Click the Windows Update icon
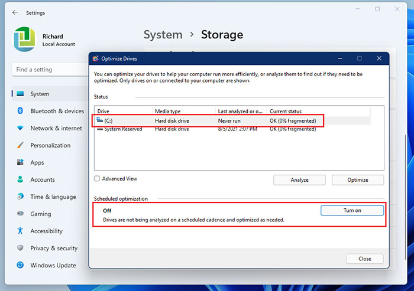The width and height of the screenshot is (414, 291). pyautogui.click(x=20, y=265)
